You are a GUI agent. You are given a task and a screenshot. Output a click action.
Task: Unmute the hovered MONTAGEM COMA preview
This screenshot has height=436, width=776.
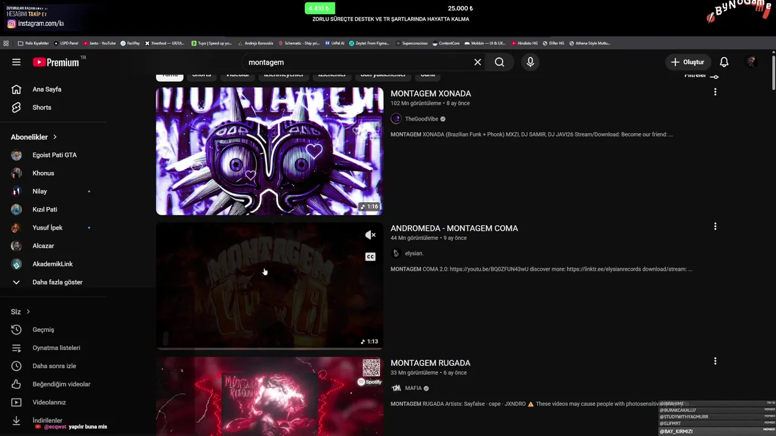(x=370, y=235)
